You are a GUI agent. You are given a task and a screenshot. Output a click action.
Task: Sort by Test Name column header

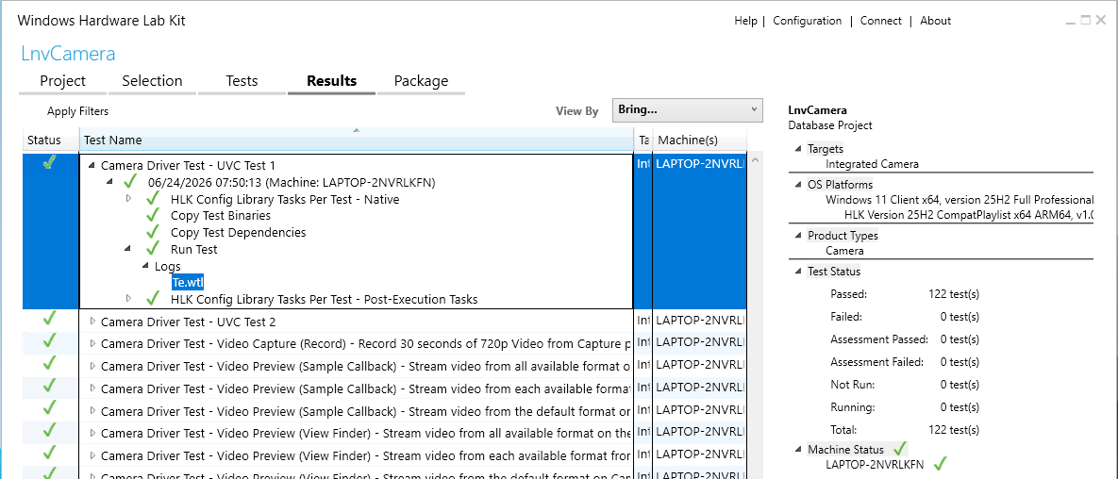point(357,140)
